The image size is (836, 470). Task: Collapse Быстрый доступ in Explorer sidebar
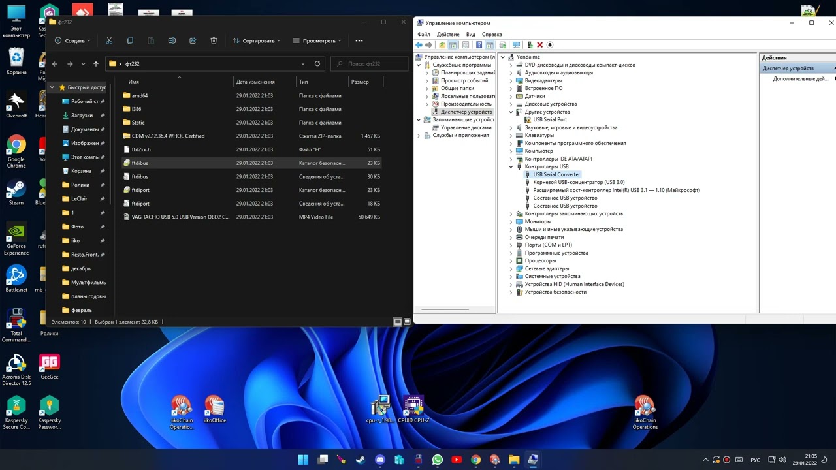52,87
